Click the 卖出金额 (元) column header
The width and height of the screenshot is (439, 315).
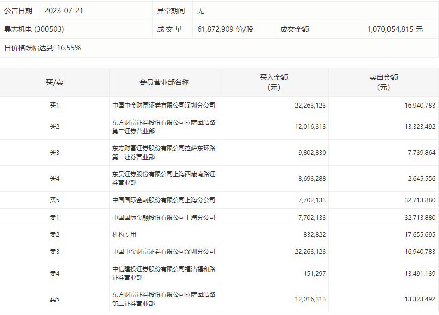383,82
